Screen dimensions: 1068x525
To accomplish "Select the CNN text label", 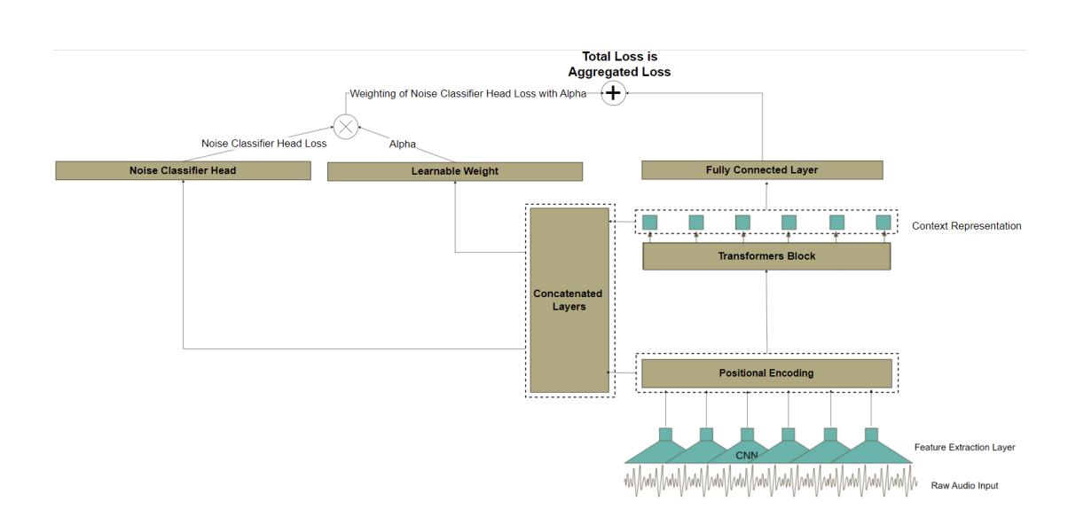I will point(747,455).
